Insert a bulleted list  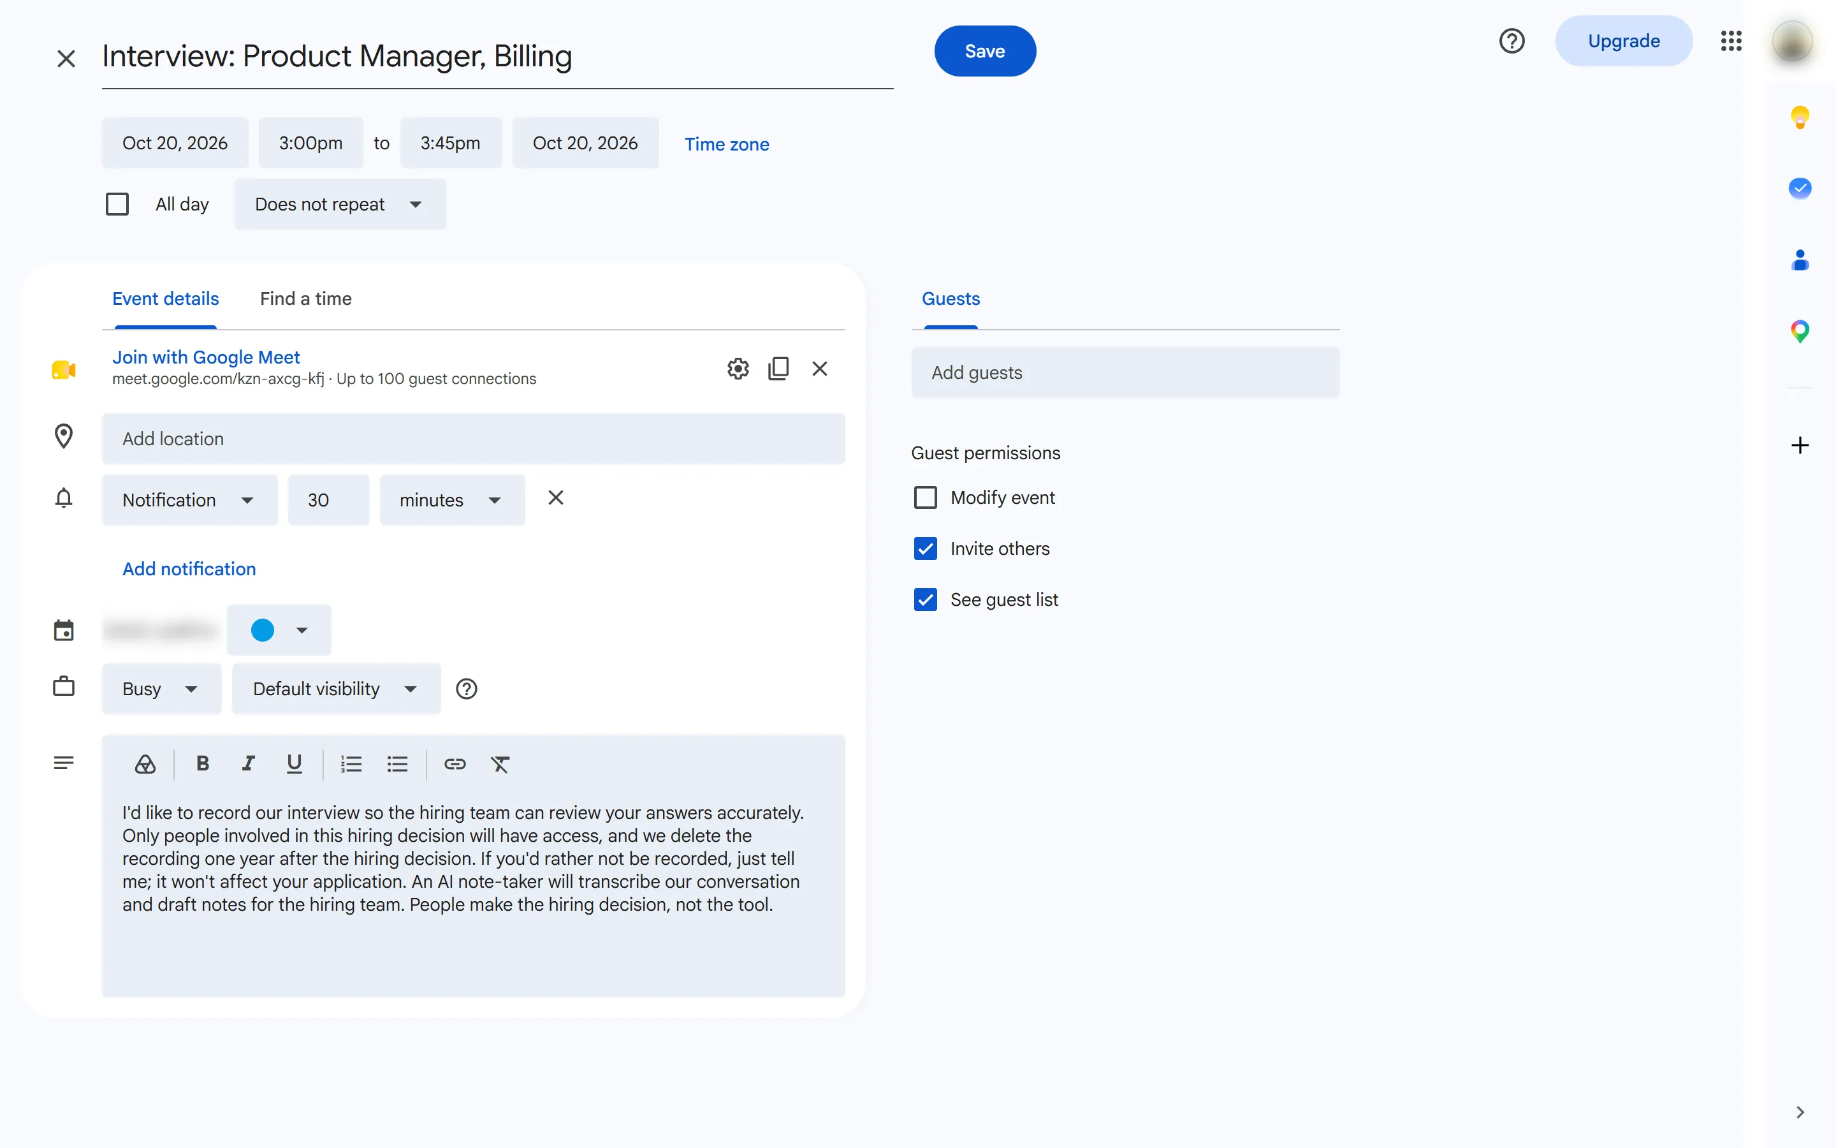tap(398, 764)
